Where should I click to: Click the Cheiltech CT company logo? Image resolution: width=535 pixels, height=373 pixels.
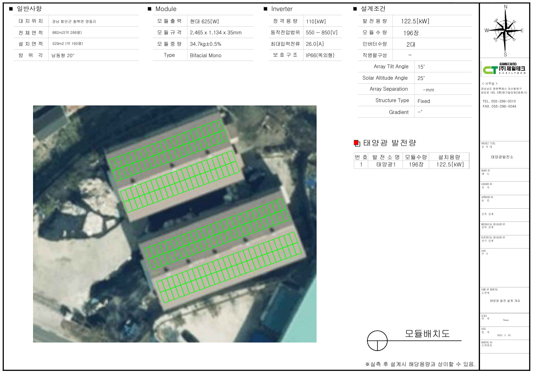pyautogui.click(x=504, y=68)
